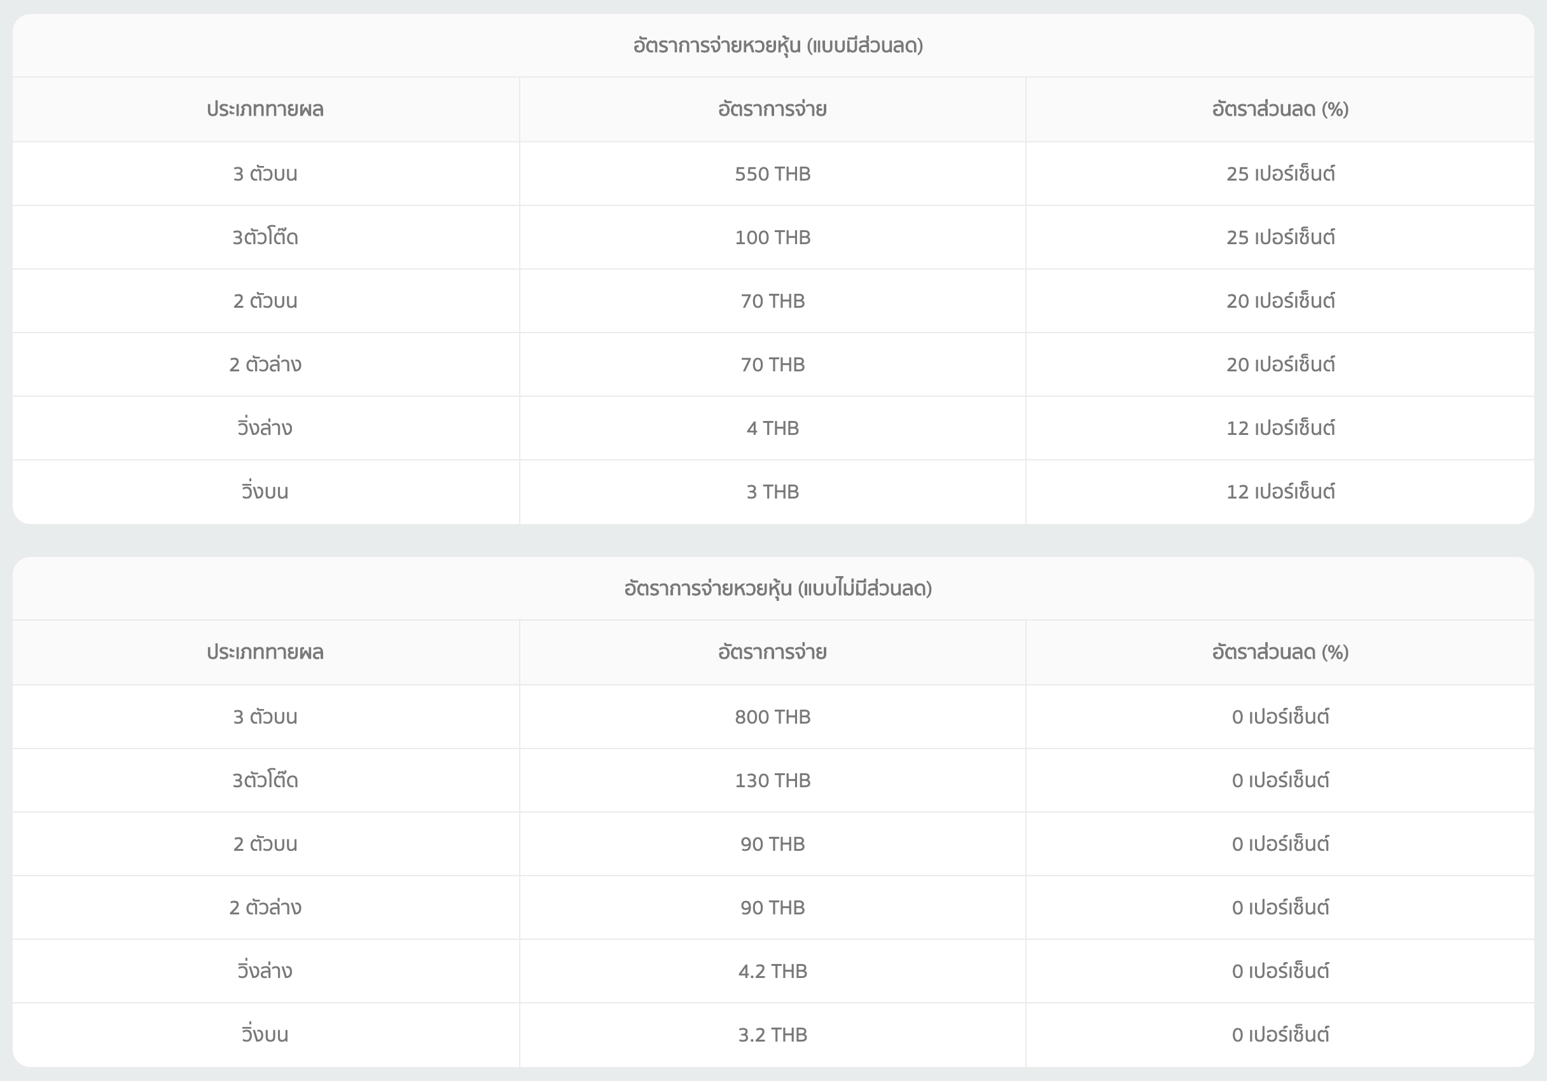Image resolution: width=1547 pixels, height=1081 pixels.
Task: Click second table's อัตราการจ่าย column header
Action: [772, 652]
